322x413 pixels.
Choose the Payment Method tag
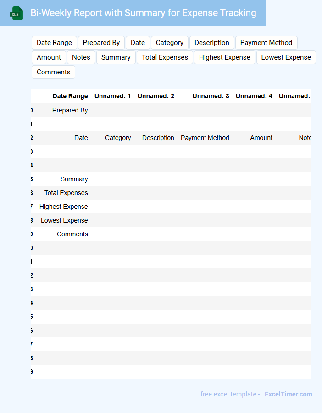266,43
